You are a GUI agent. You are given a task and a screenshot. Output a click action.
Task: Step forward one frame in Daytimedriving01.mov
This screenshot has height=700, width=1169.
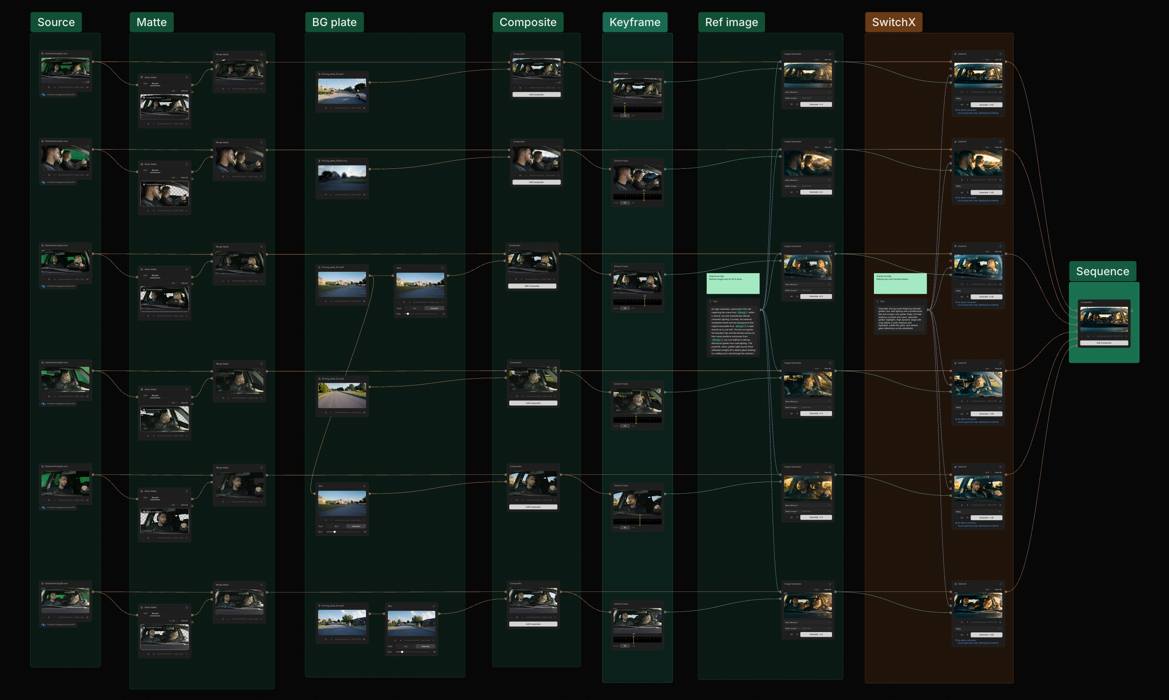pyautogui.click(x=54, y=87)
